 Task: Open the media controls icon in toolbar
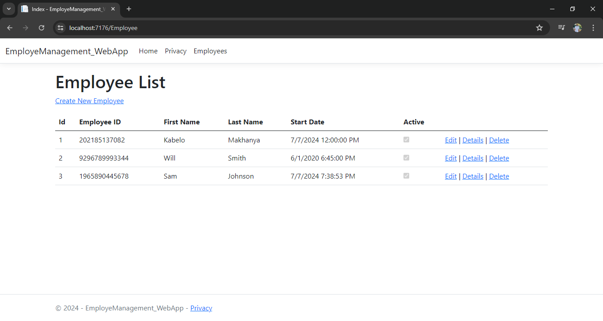pos(561,27)
